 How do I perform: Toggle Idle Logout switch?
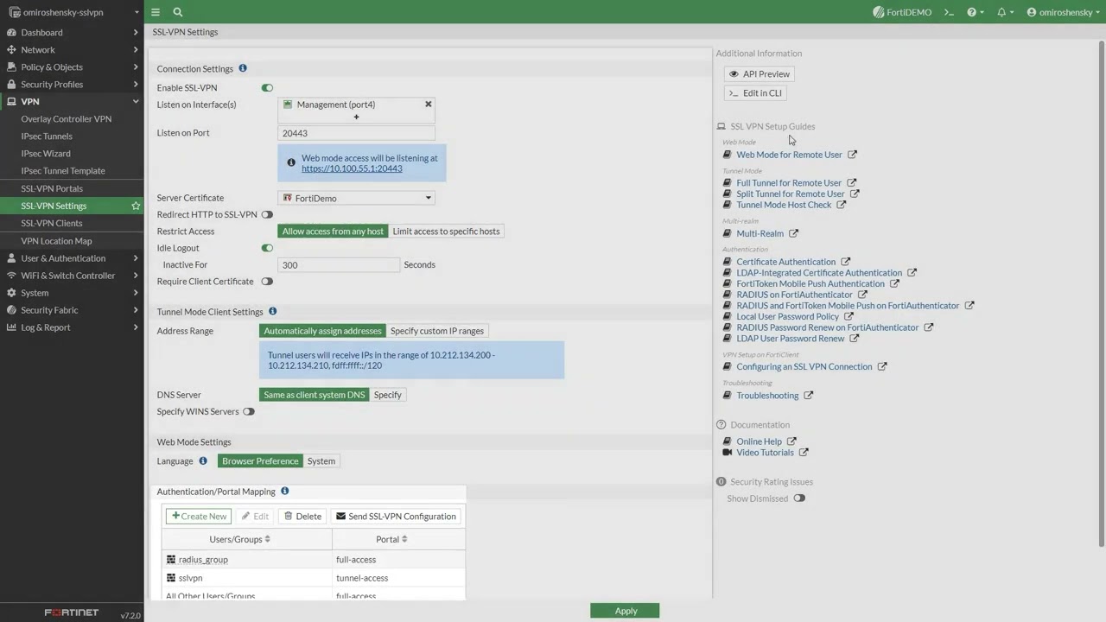click(x=267, y=248)
